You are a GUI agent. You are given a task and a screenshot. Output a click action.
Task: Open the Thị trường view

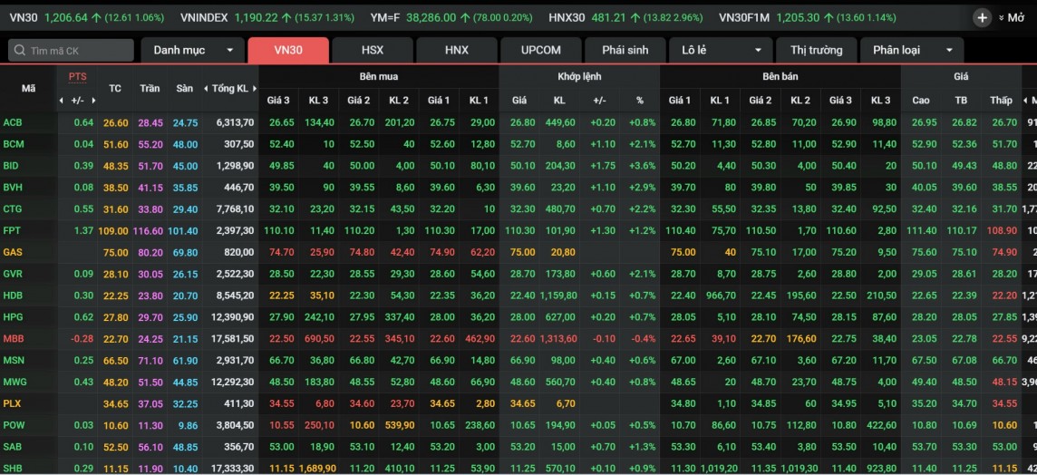coord(816,51)
